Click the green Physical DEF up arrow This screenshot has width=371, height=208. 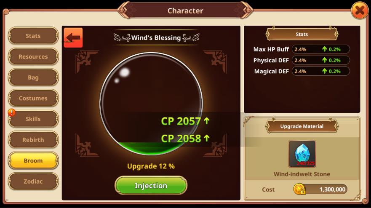click(324, 60)
